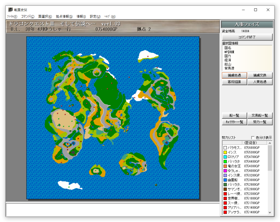
Task: Click the 経済 info line
Action: 228,60
